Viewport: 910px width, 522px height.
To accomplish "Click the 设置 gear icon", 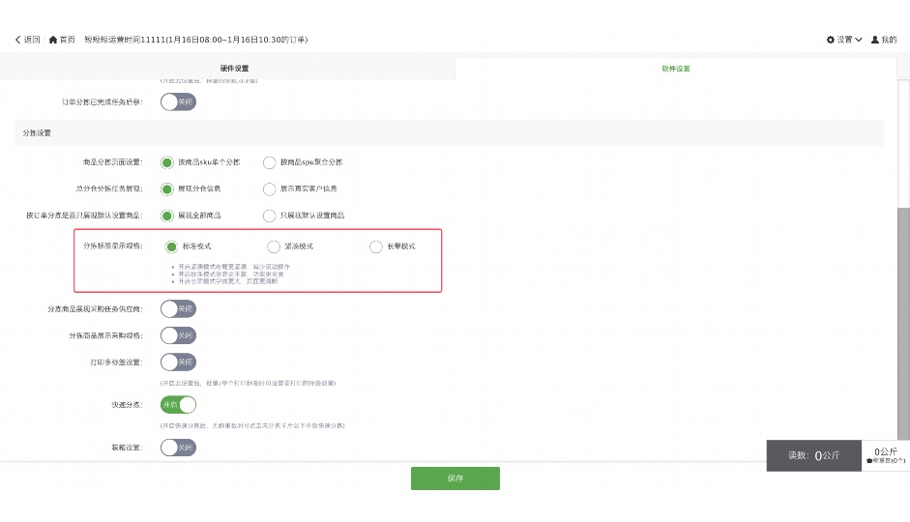I will [830, 40].
